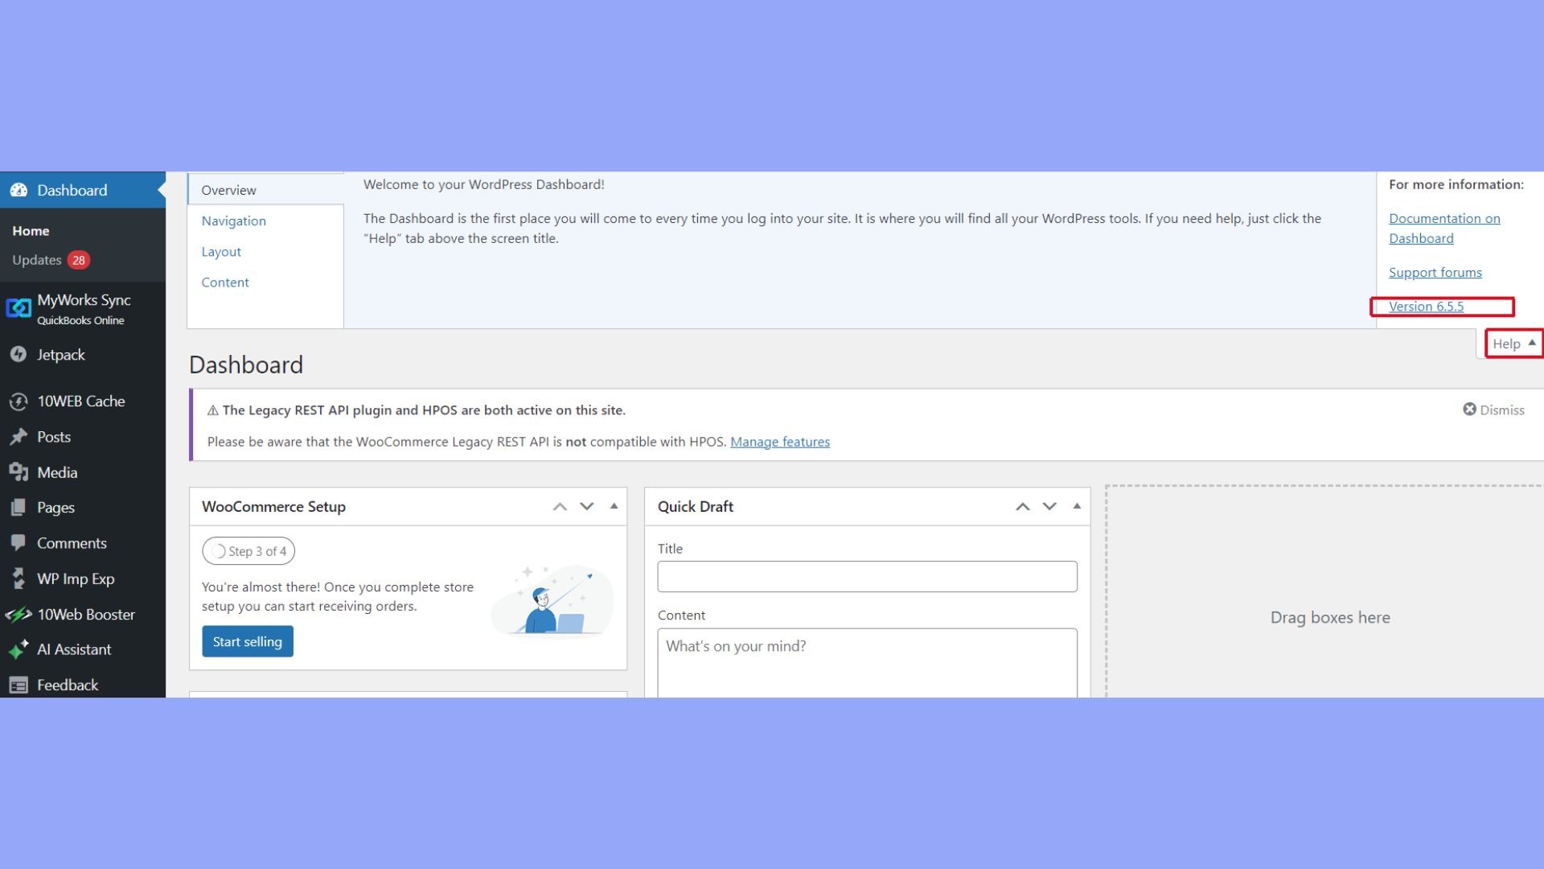Click the Jetpack icon in sidebar
1544x869 pixels.
pos(18,355)
